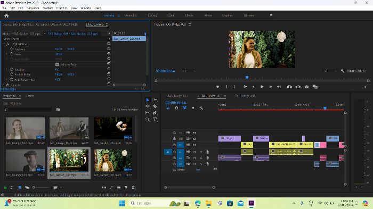373x209 pixels.
Task: Switch Project panel to List view
Action: [13, 187]
